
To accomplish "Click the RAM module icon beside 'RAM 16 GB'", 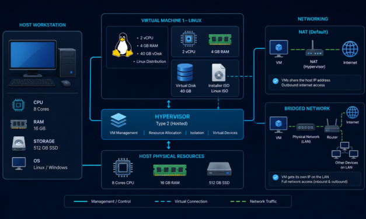I will [19, 124].
